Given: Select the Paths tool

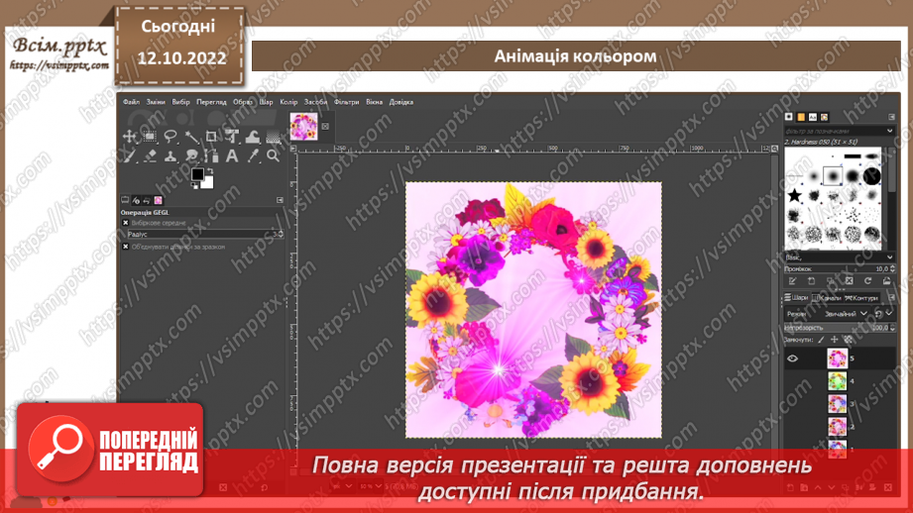Looking at the screenshot, I should [x=211, y=155].
